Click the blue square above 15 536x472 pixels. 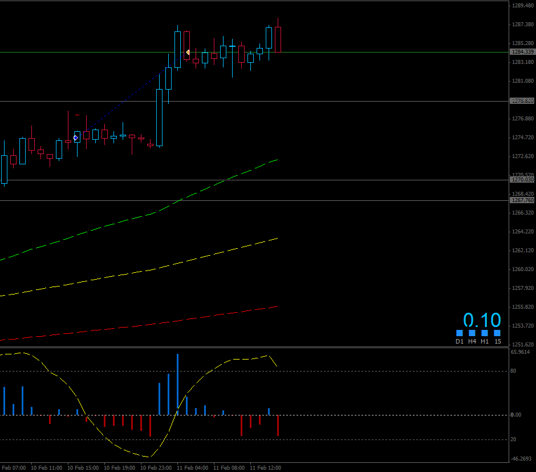pos(497,333)
